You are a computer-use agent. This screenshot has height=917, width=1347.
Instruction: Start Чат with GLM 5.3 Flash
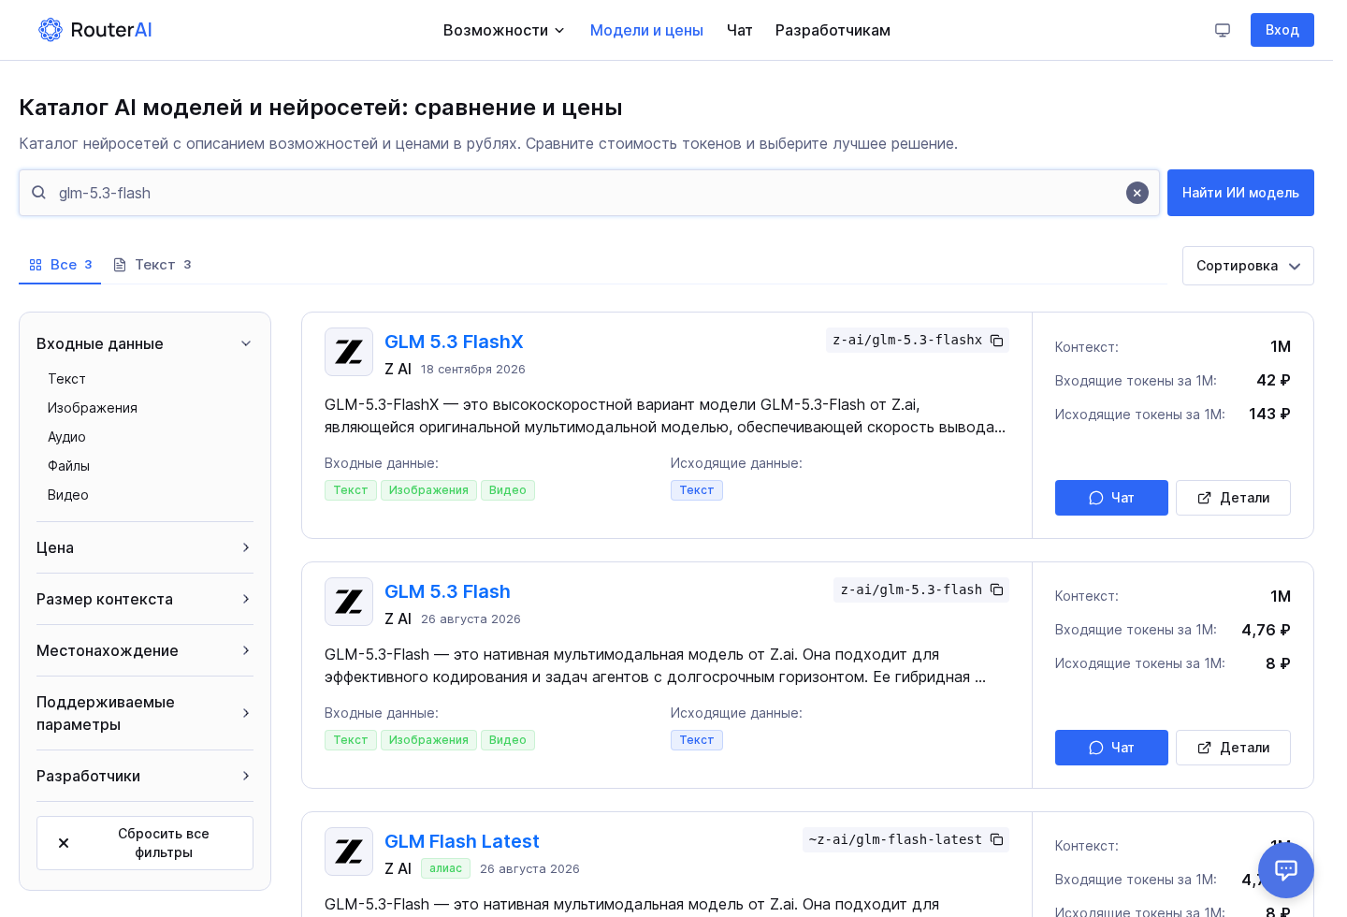coord(1111,748)
